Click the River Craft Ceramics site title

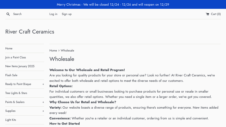[x=30, y=32]
